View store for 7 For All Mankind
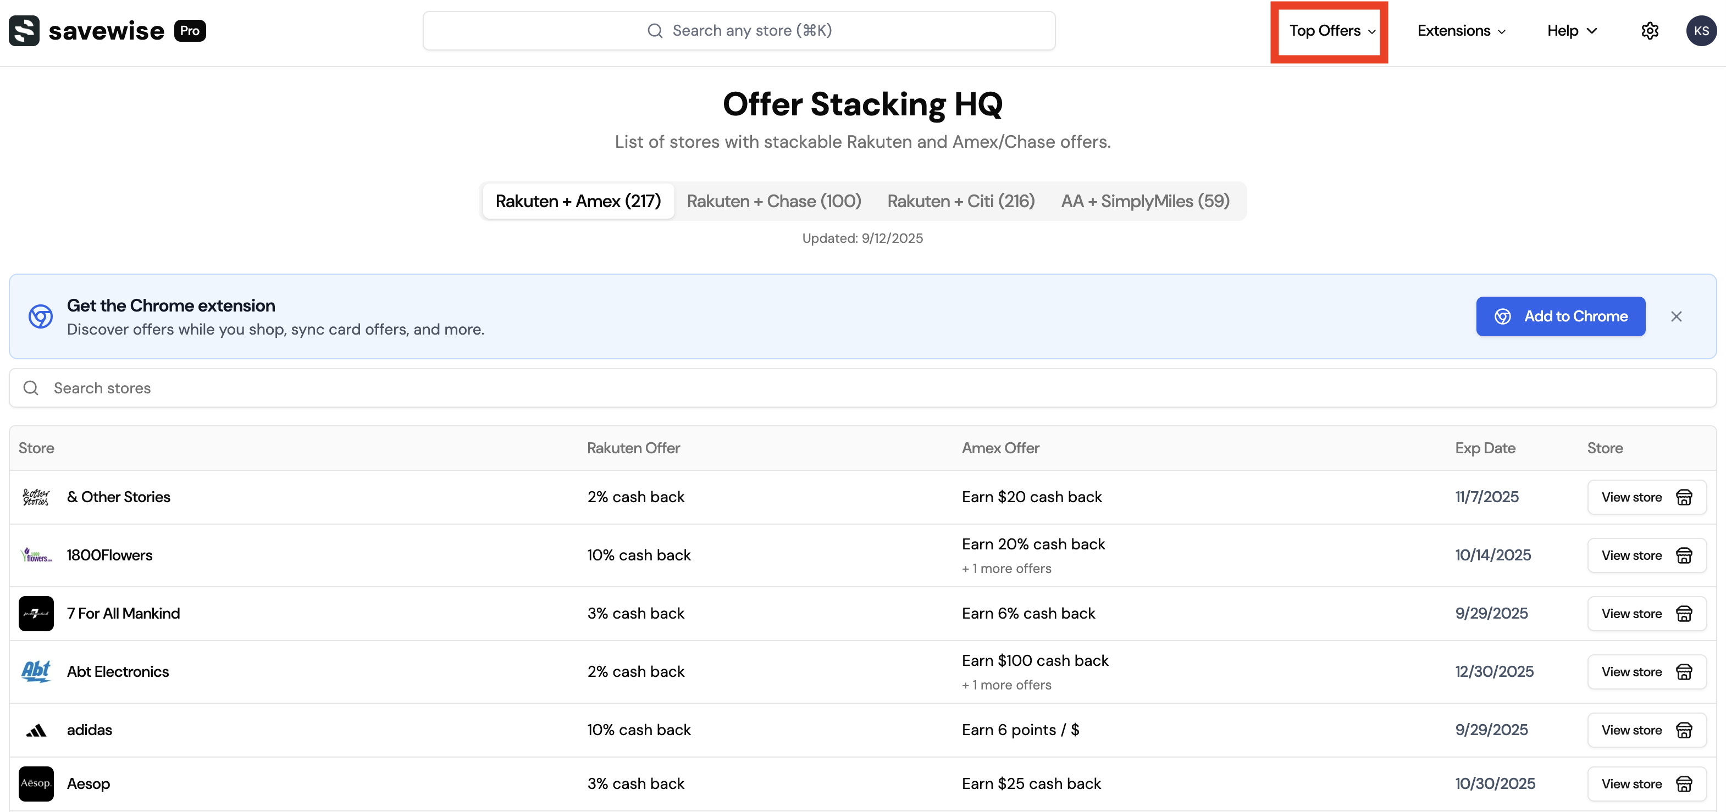This screenshot has height=812, width=1726. tap(1646, 613)
